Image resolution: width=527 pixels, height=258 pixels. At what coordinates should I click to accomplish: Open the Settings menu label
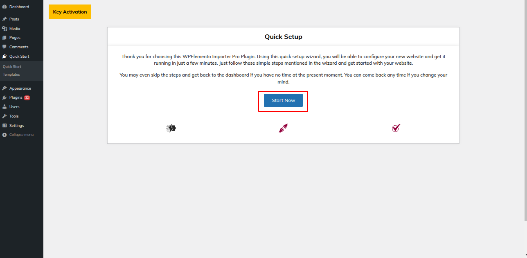click(17, 126)
